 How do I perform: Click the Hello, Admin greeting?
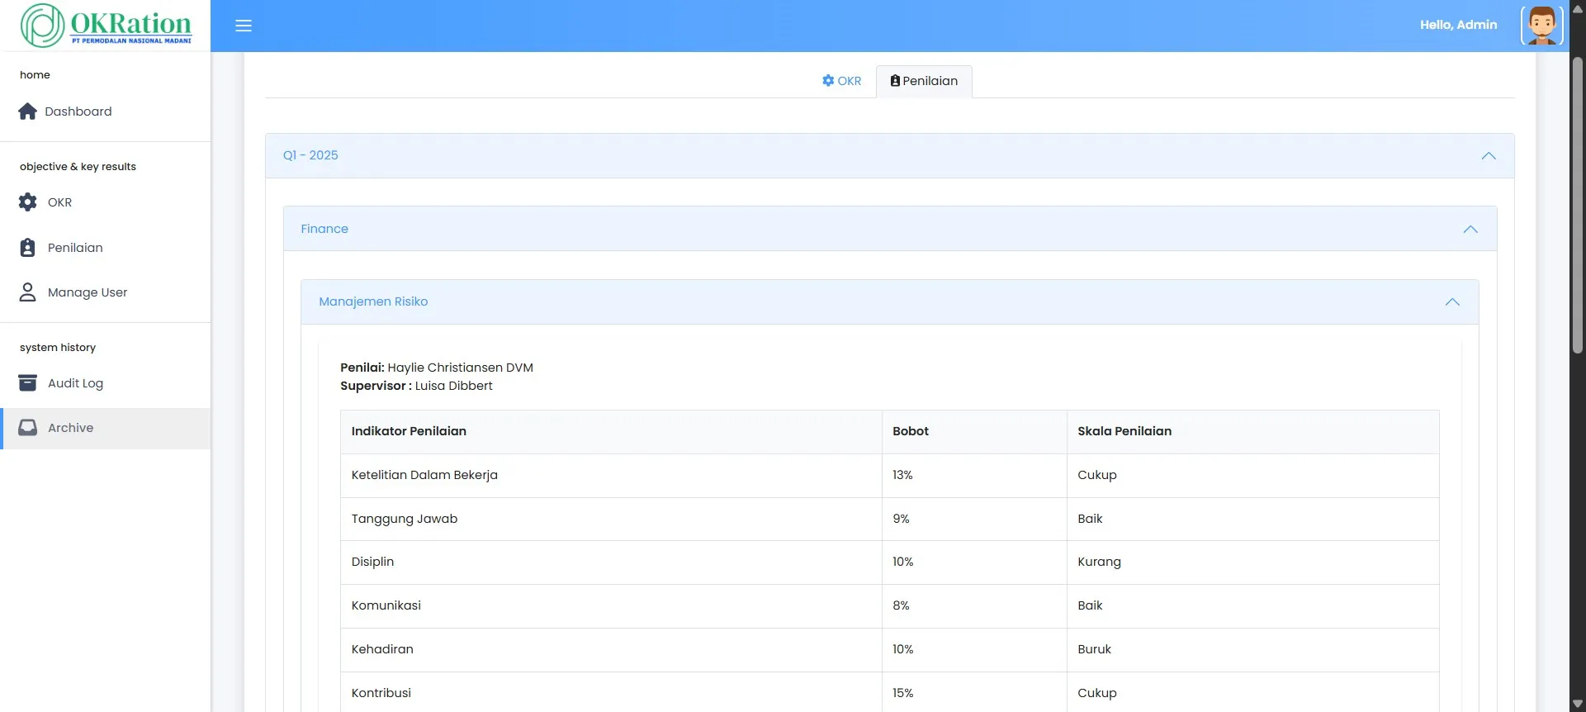point(1458,25)
